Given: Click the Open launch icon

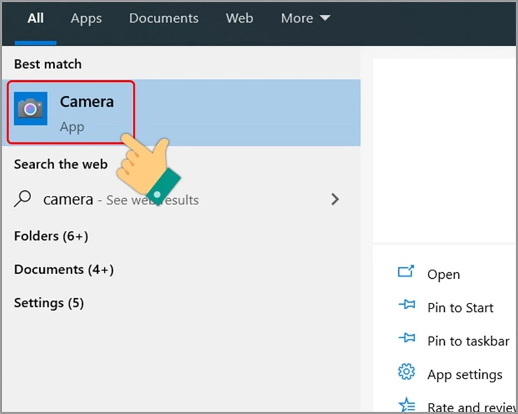Looking at the screenshot, I should (405, 274).
